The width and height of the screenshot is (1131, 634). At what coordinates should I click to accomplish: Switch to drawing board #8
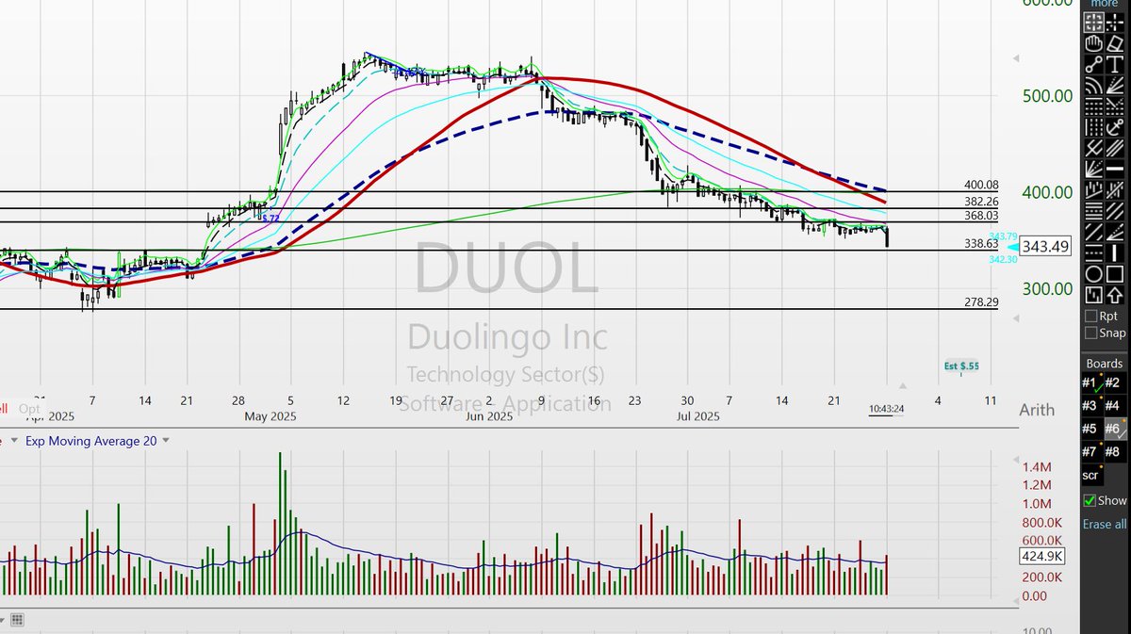coord(1113,452)
